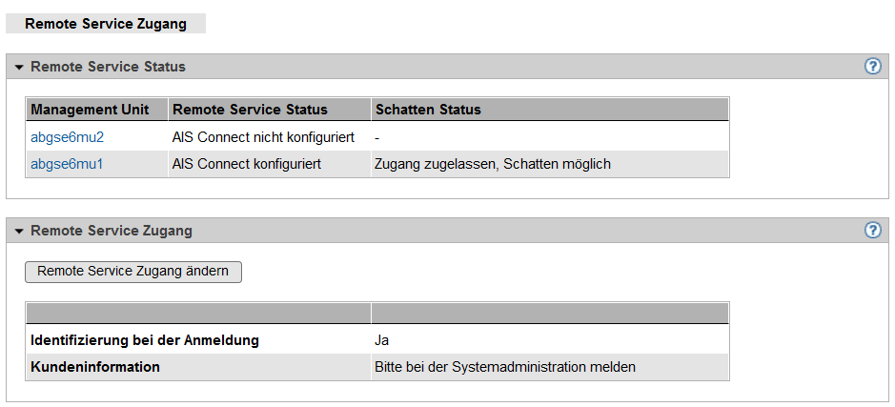Click the Zugang zugelassen, Schatten möglich cell

pos(493,164)
